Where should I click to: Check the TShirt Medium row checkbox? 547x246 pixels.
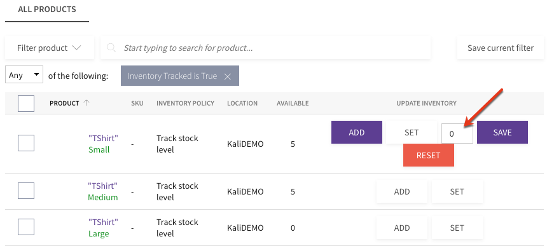coord(26,191)
